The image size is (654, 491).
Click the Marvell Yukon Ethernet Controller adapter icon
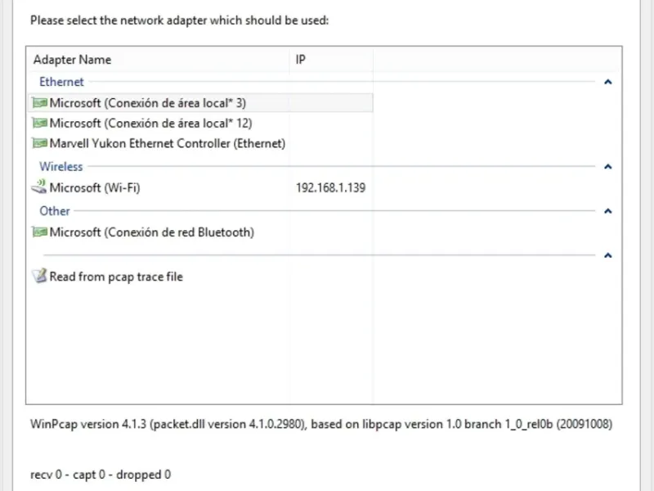39,143
